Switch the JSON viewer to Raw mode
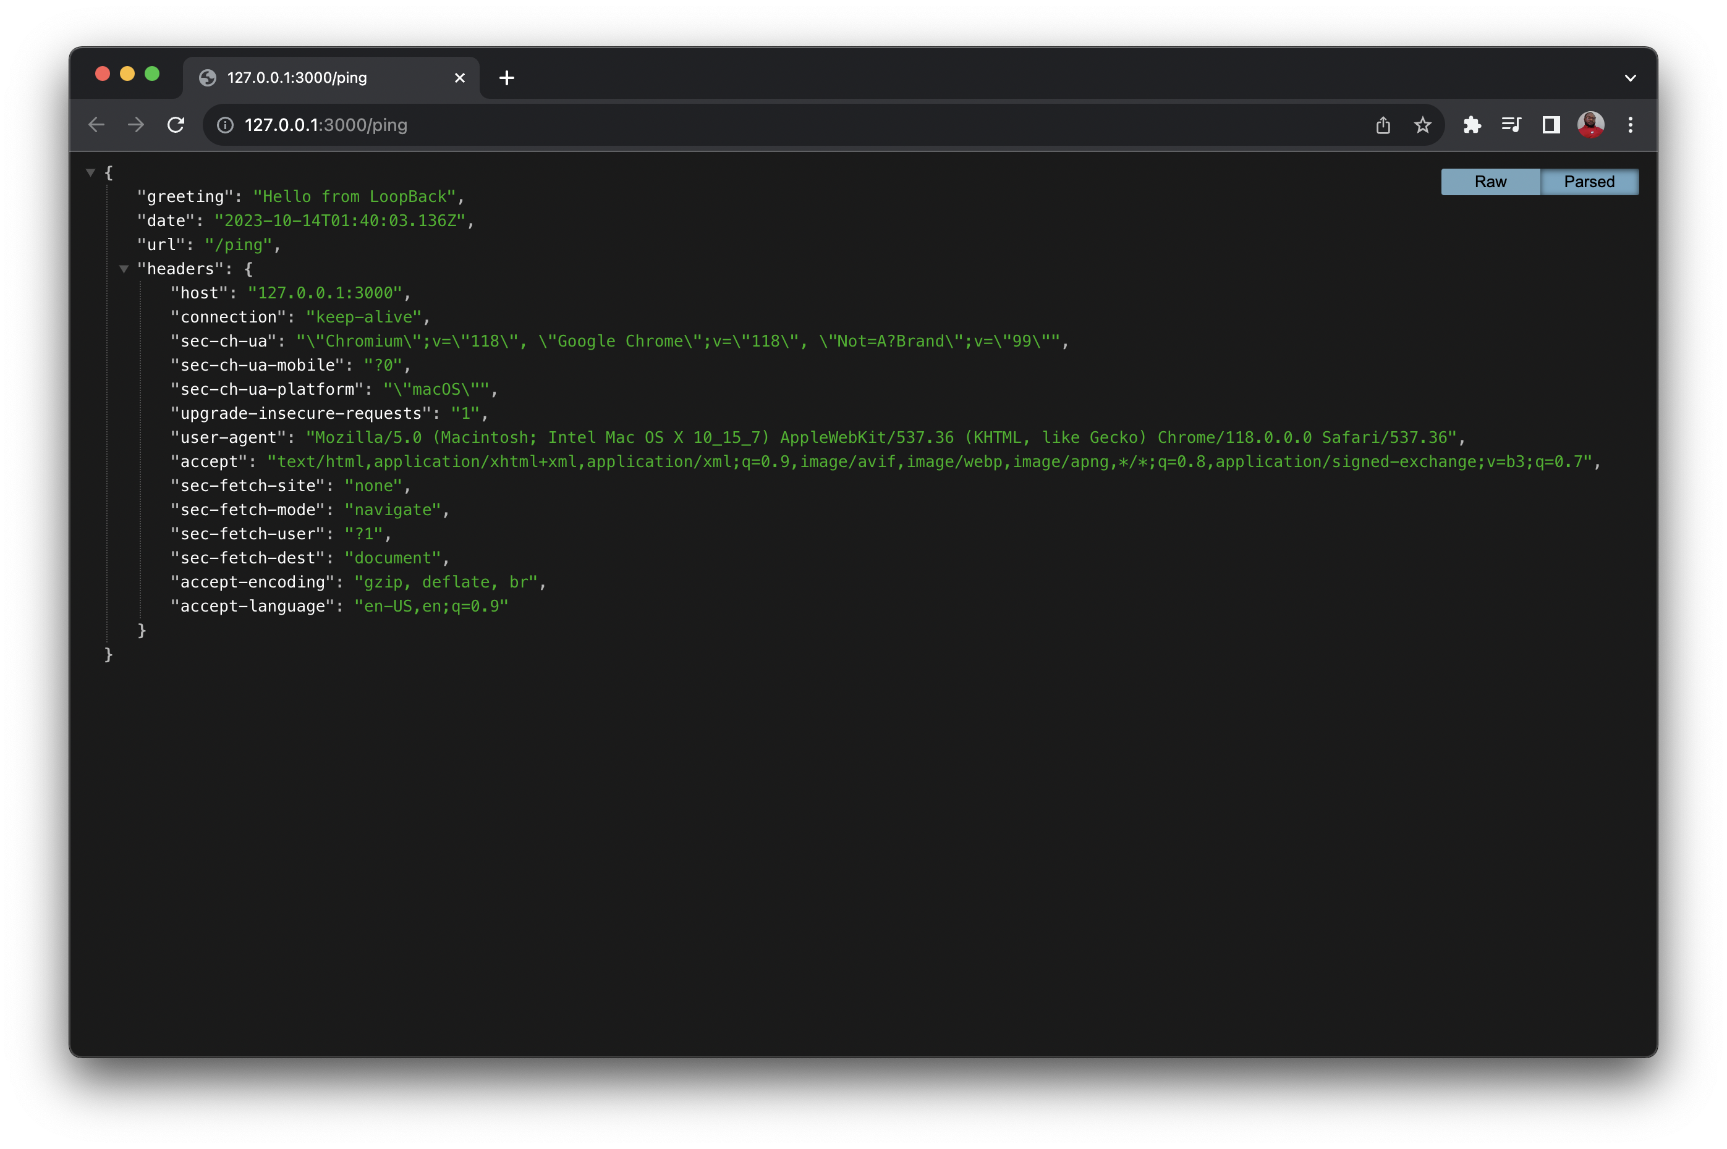Screen dimensions: 1727x1149 pos(1490,181)
